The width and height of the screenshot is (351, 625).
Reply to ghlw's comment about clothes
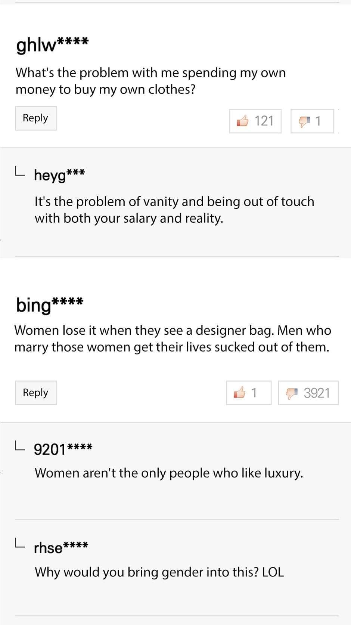[x=35, y=118]
